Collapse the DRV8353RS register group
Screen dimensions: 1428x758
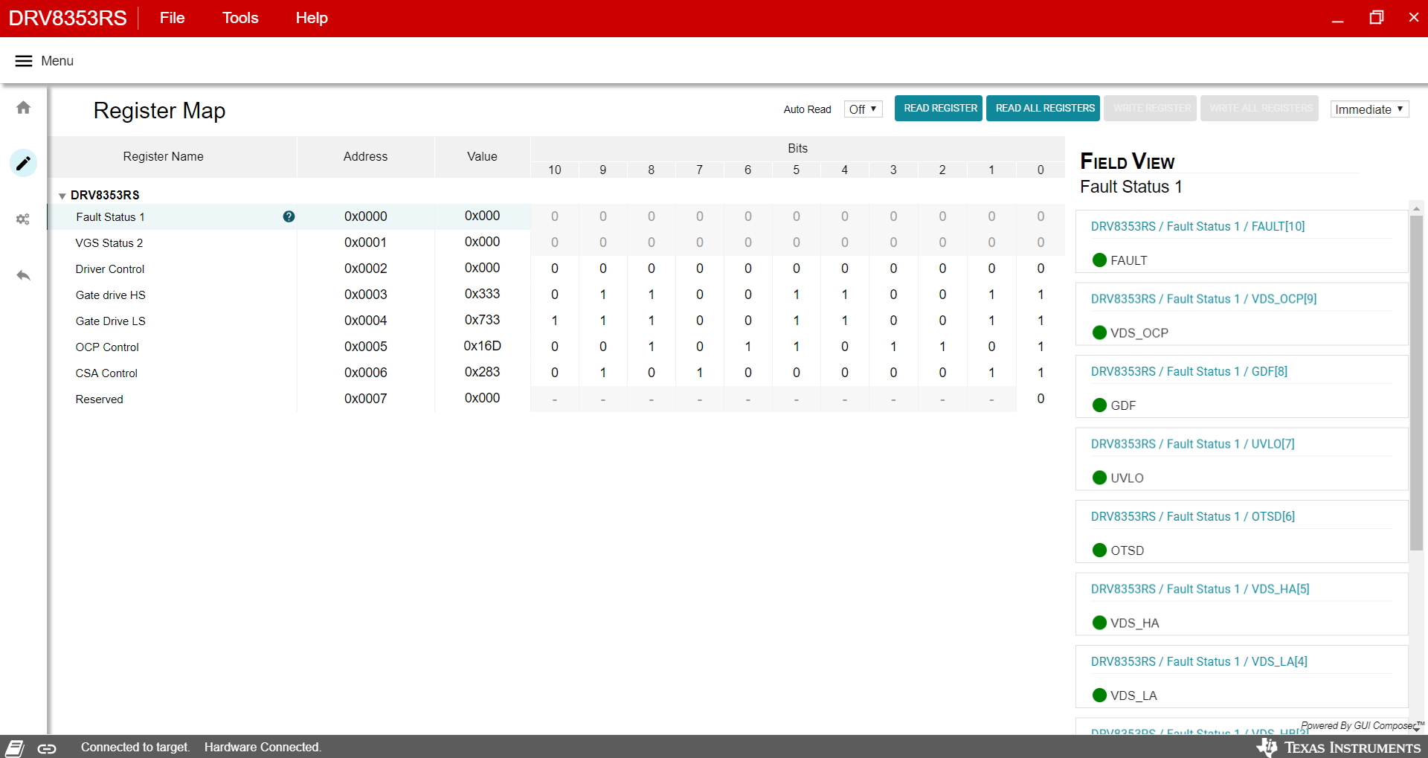tap(62, 196)
